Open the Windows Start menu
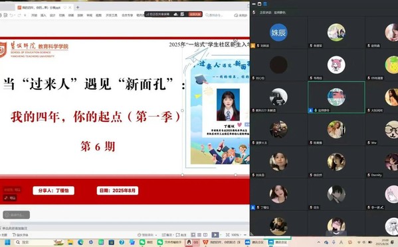This screenshot has width=398, height=247. tap(7, 242)
